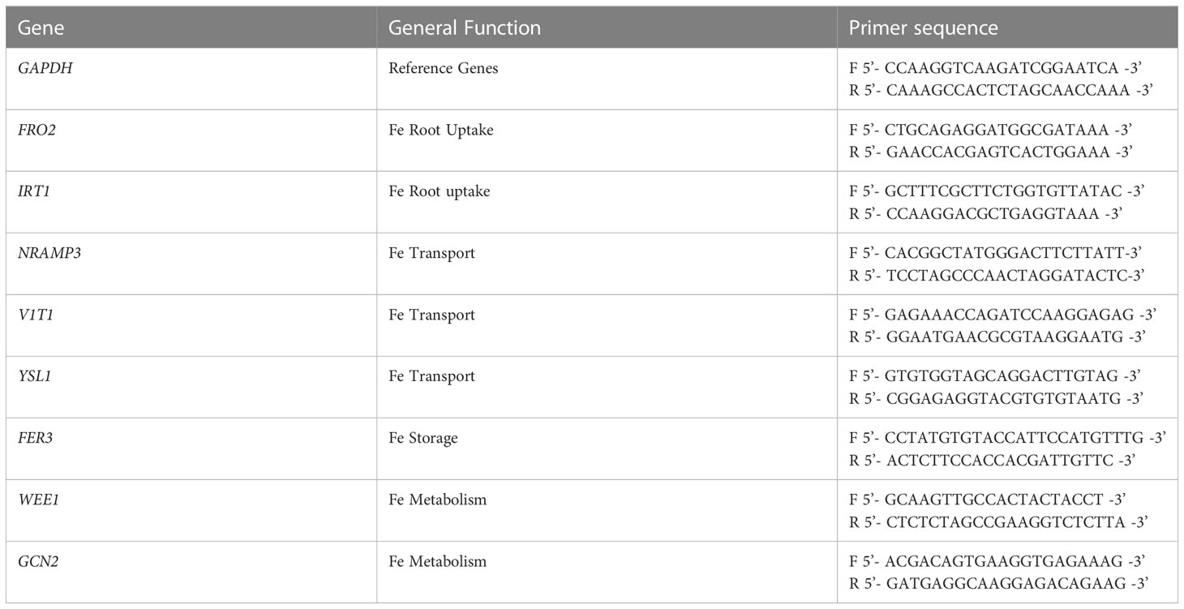Click the Primer sequence column header
This screenshot has height=609, width=1184.
click(x=923, y=28)
